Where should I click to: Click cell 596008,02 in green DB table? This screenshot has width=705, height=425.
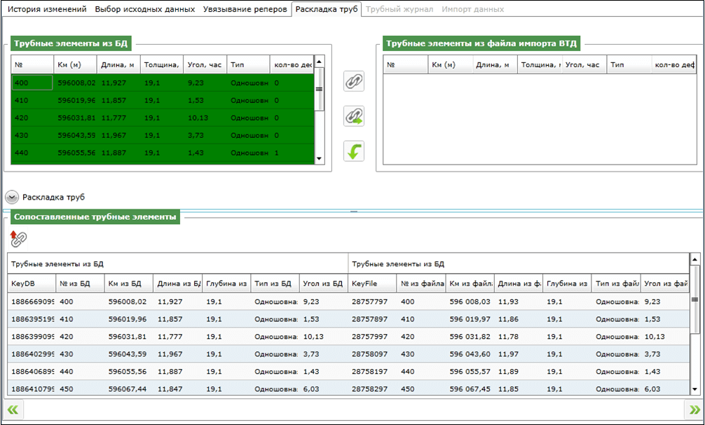[76, 83]
